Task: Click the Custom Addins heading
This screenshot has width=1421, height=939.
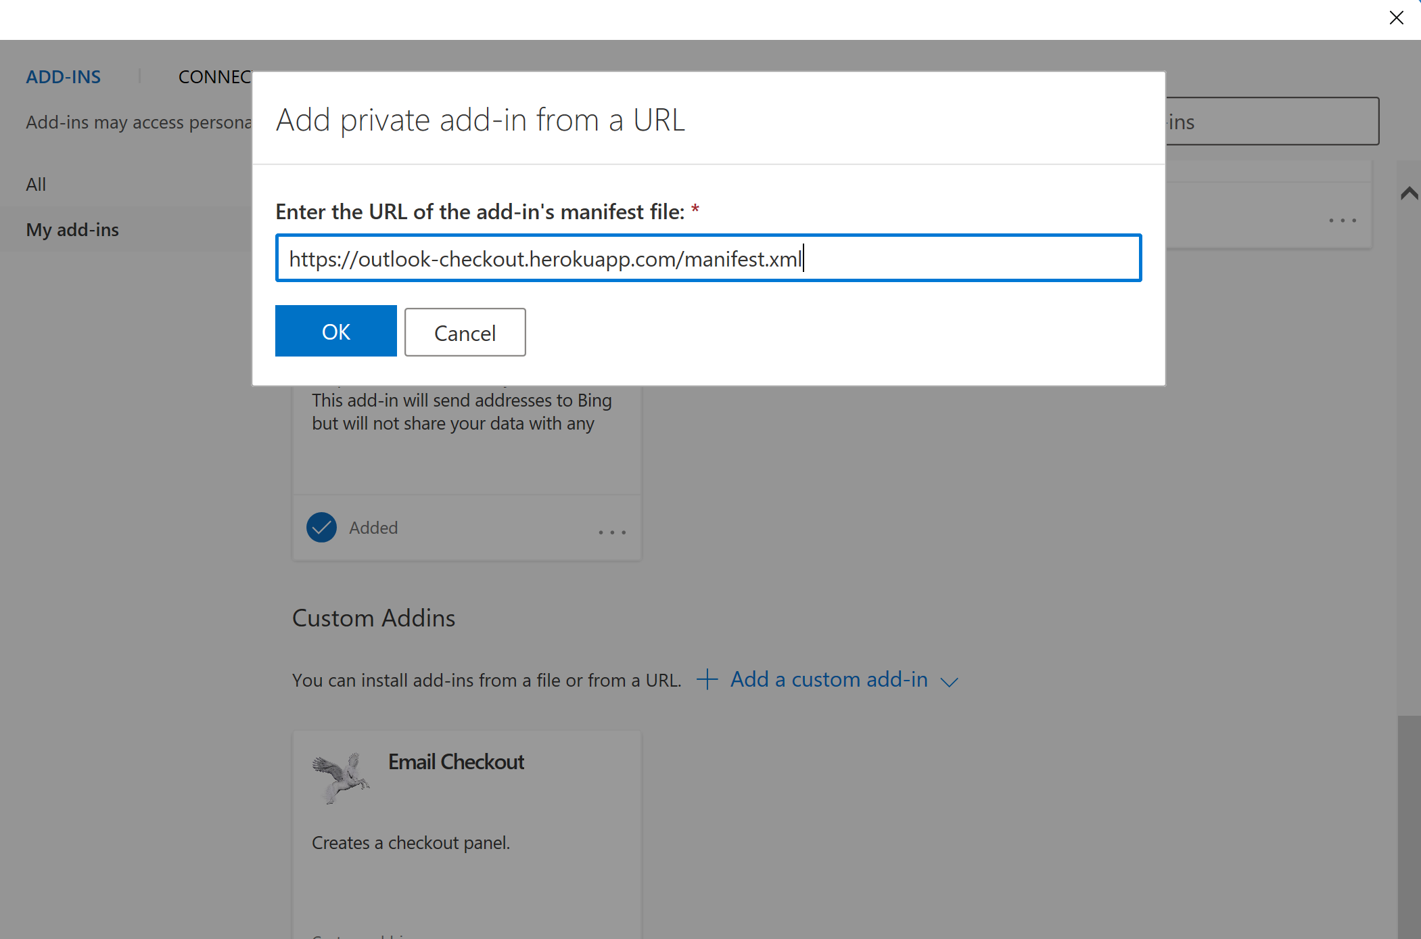Action: click(373, 618)
